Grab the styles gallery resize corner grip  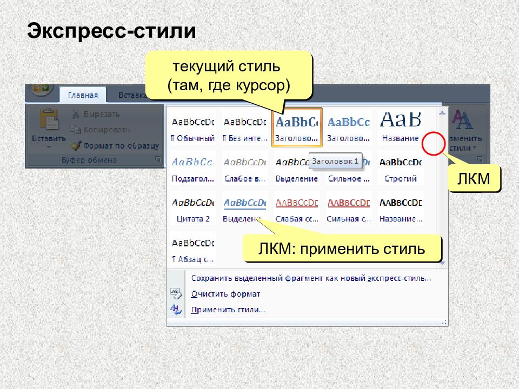tap(444, 322)
